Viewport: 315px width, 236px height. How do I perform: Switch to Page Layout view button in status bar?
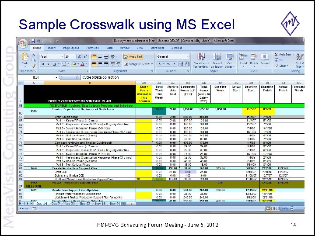tap(273, 208)
